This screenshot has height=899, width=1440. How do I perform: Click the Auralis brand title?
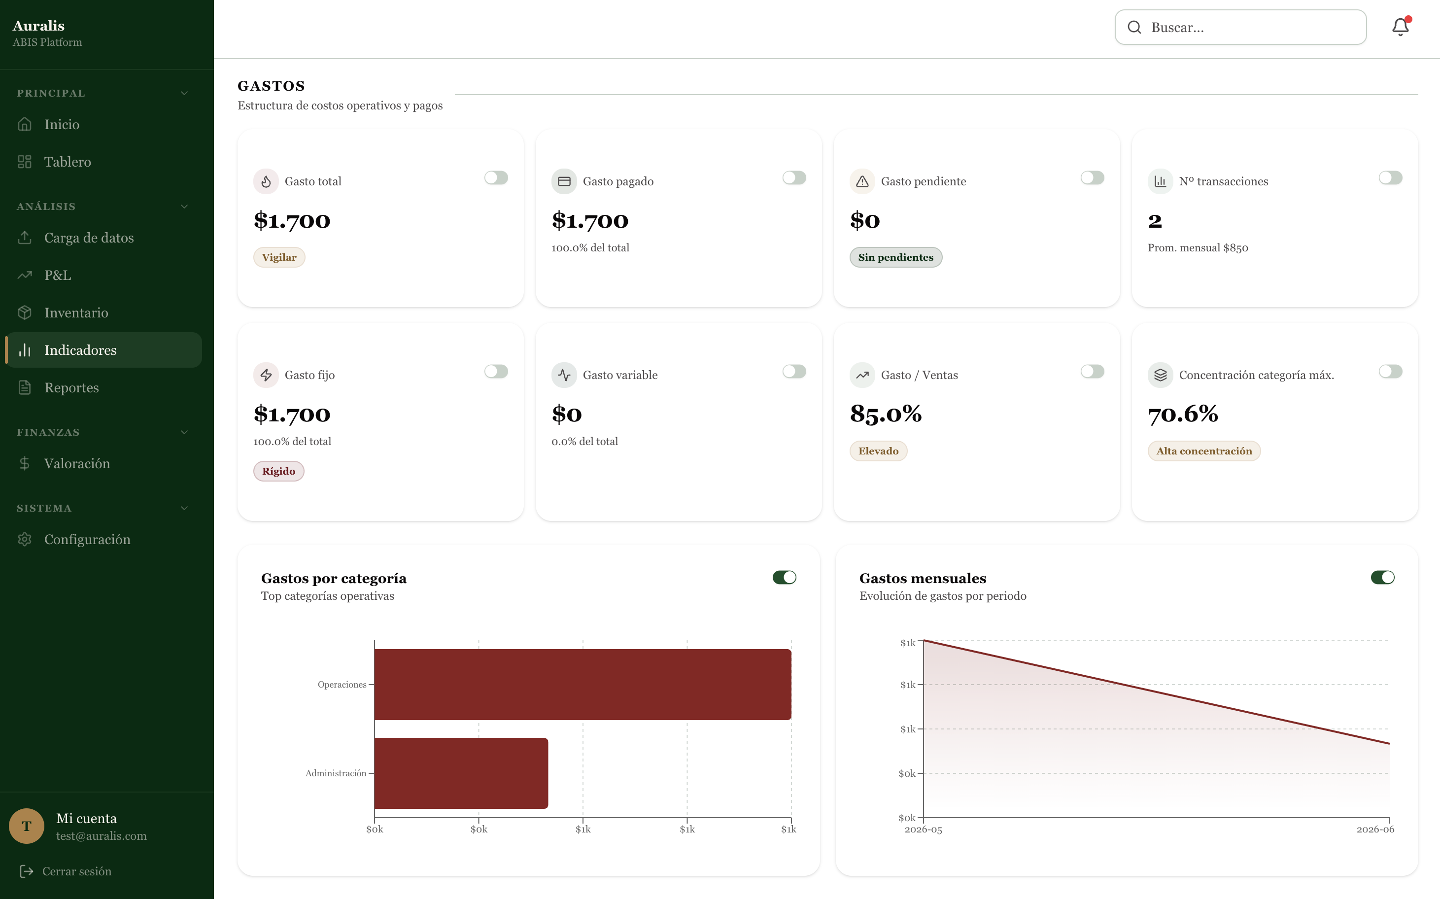pyautogui.click(x=38, y=26)
